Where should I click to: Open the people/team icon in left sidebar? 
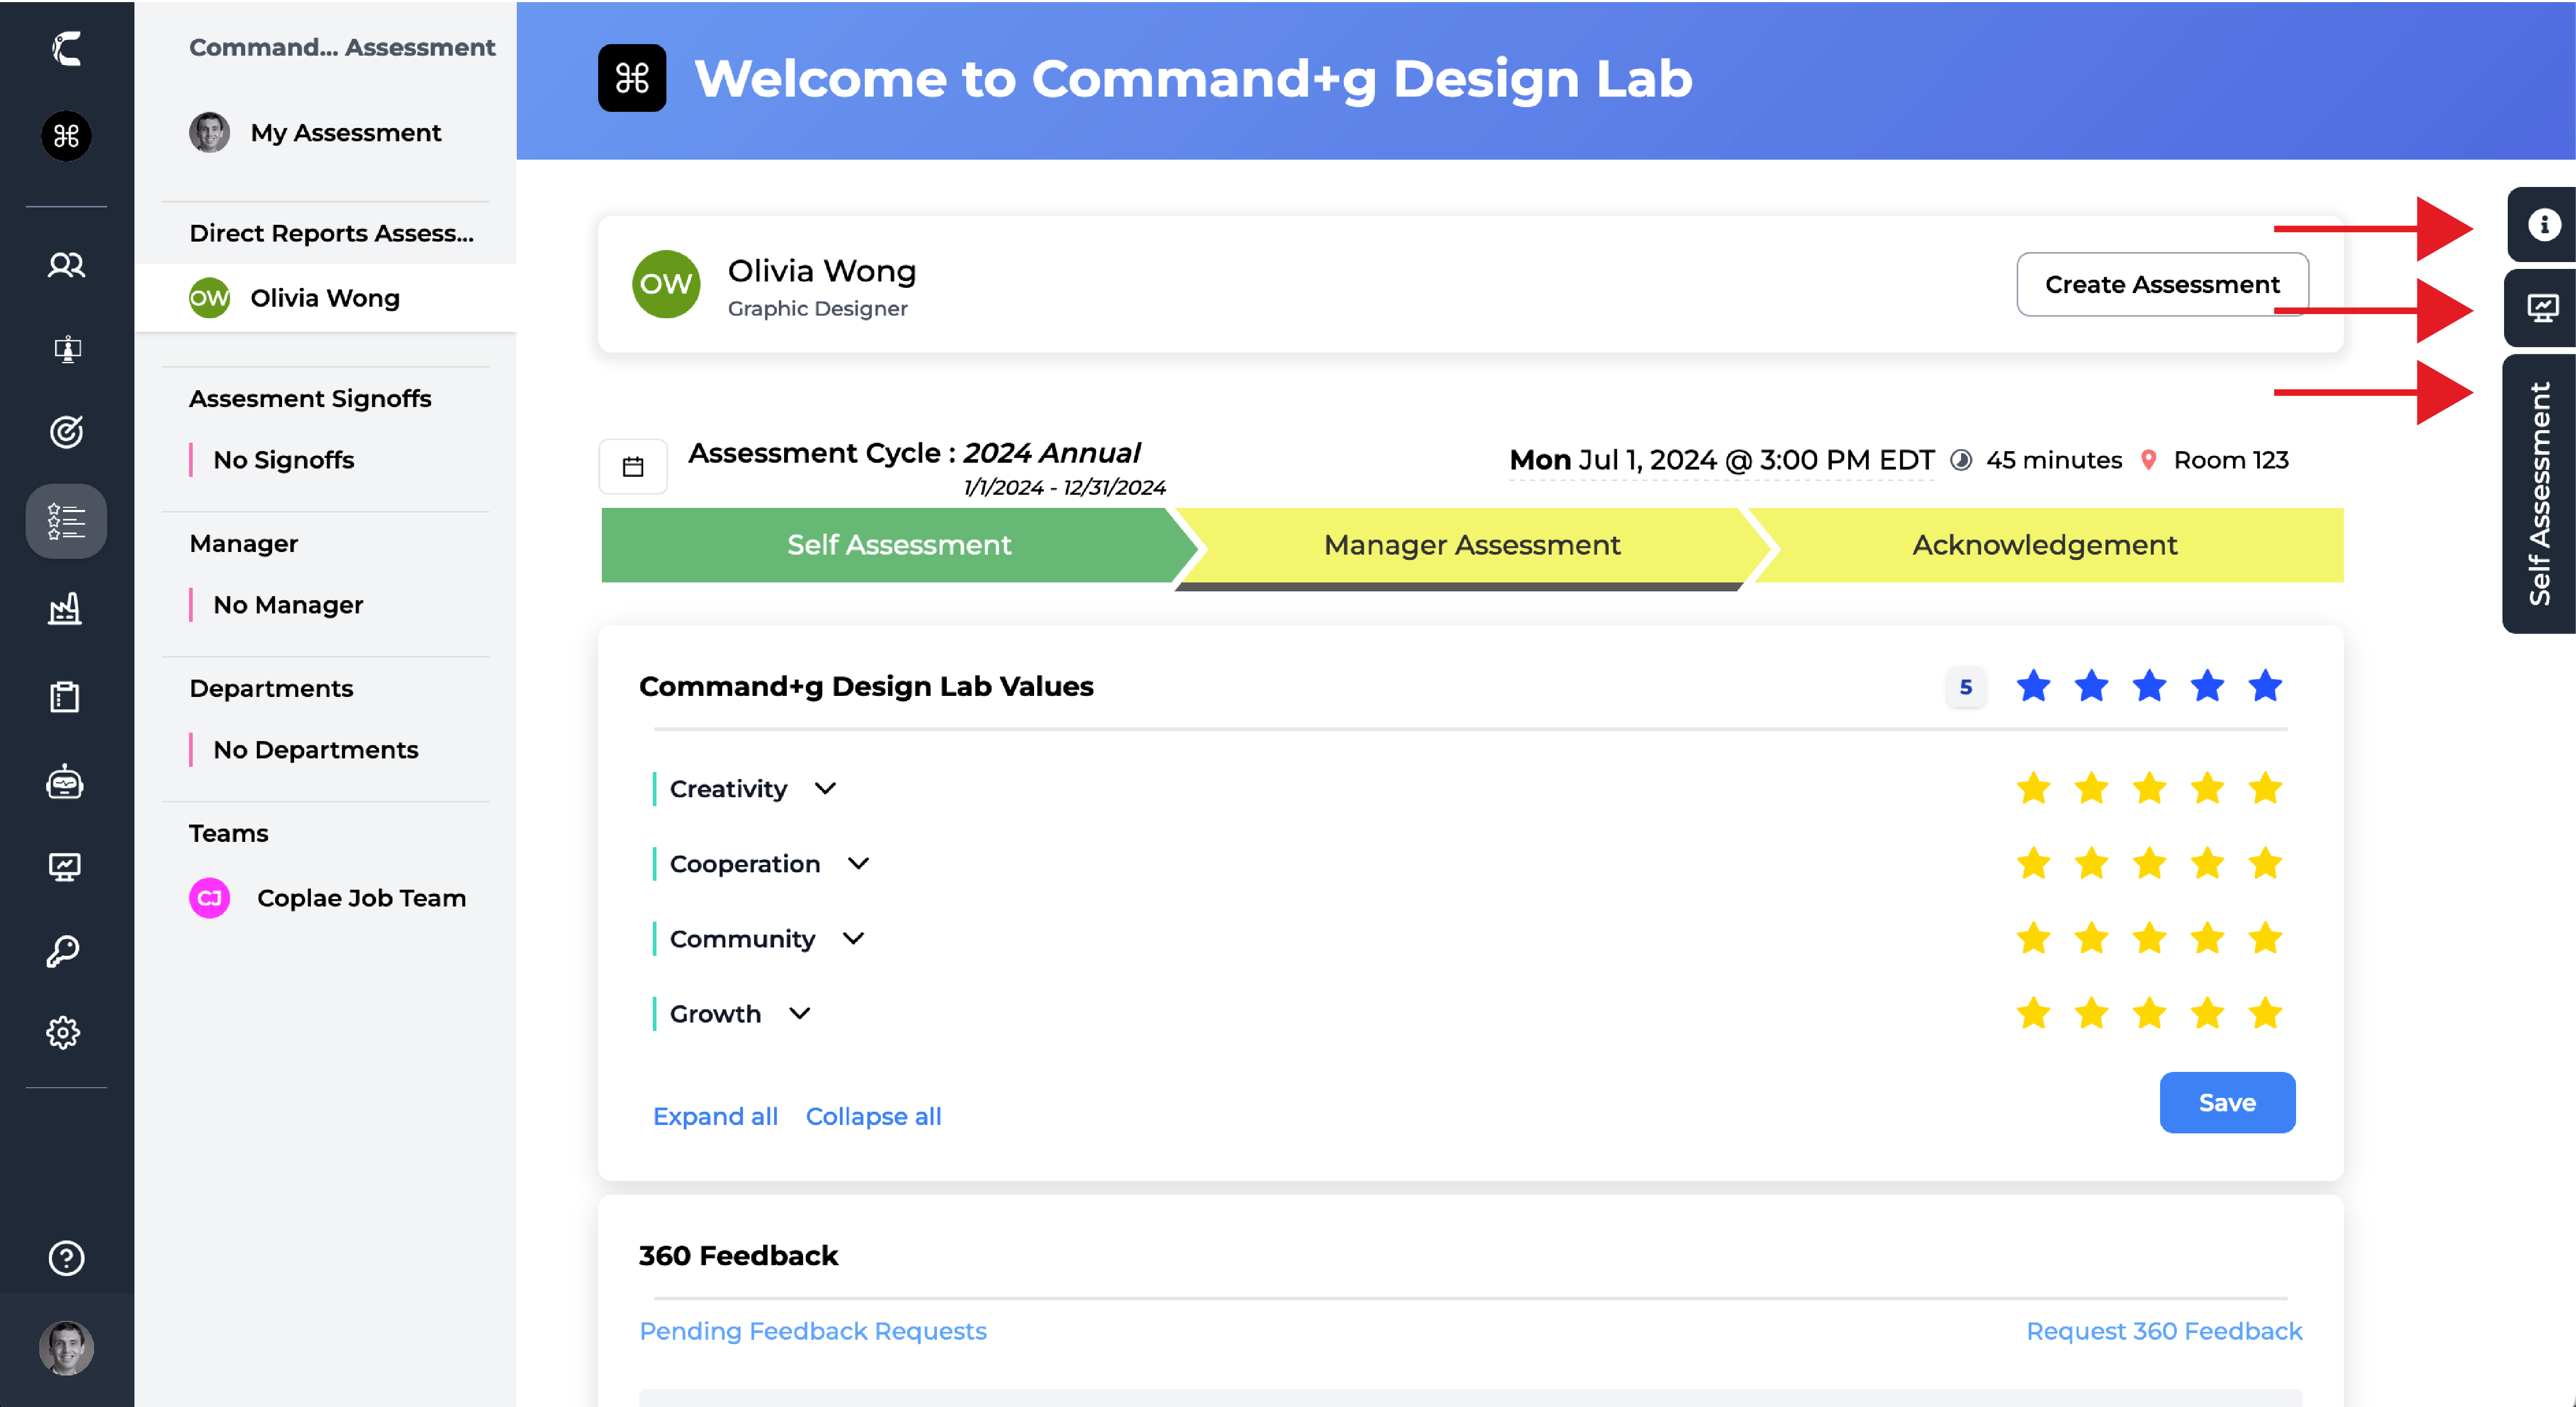(x=66, y=265)
